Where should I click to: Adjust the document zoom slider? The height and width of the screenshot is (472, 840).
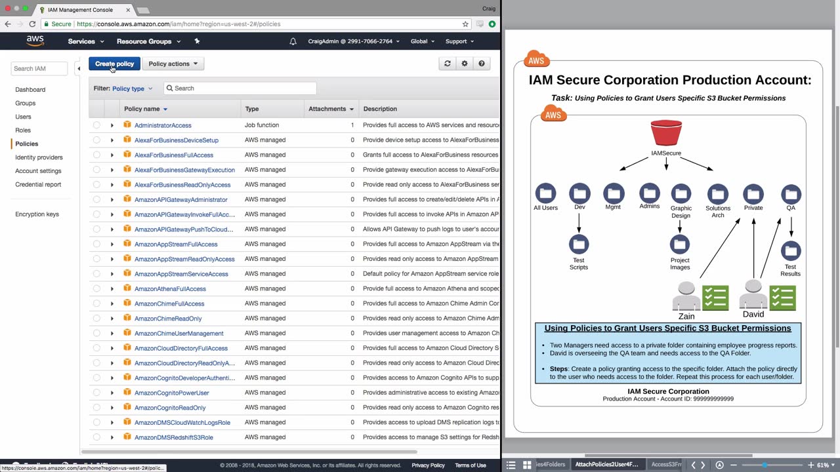pyautogui.click(x=765, y=465)
